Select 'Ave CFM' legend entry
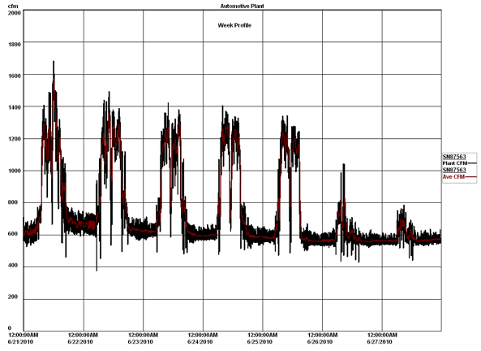The width and height of the screenshot is (481, 351). 459,177
